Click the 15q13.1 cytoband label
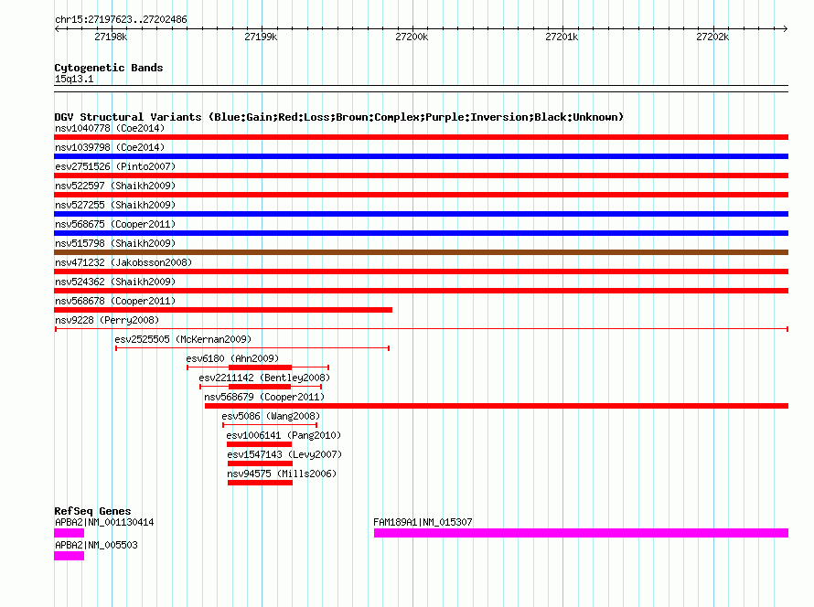The image size is (814, 607). pyautogui.click(x=74, y=79)
